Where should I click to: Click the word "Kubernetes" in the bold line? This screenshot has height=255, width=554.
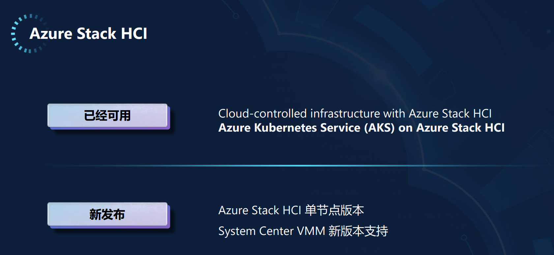pyautogui.click(x=285, y=128)
